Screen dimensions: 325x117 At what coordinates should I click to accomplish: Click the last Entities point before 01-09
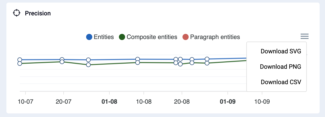click(207, 59)
